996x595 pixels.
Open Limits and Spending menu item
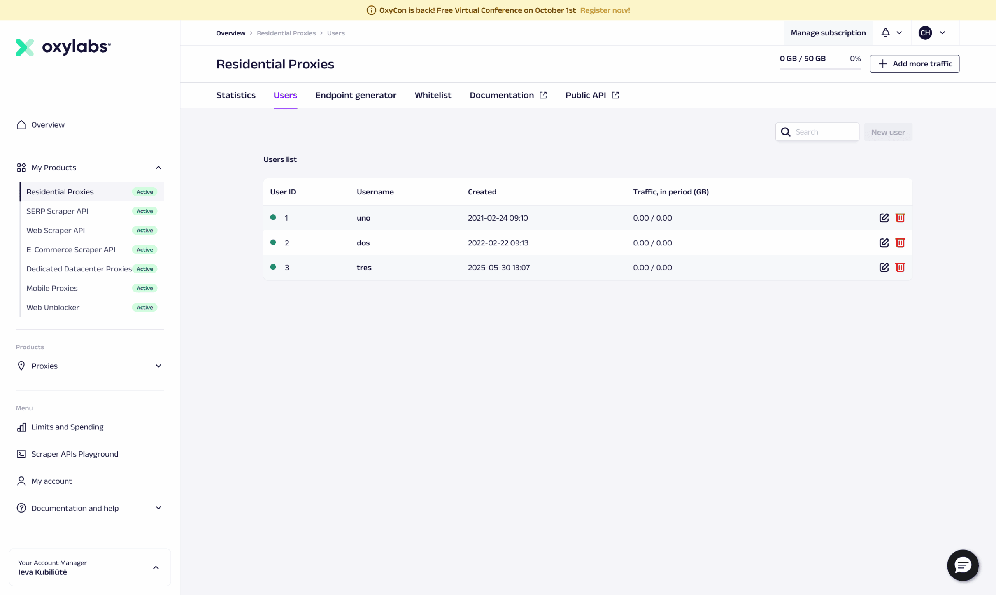[90, 427]
